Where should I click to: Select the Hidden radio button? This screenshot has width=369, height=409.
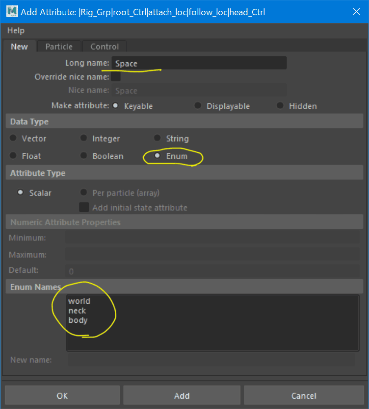click(x=280, y=106)
